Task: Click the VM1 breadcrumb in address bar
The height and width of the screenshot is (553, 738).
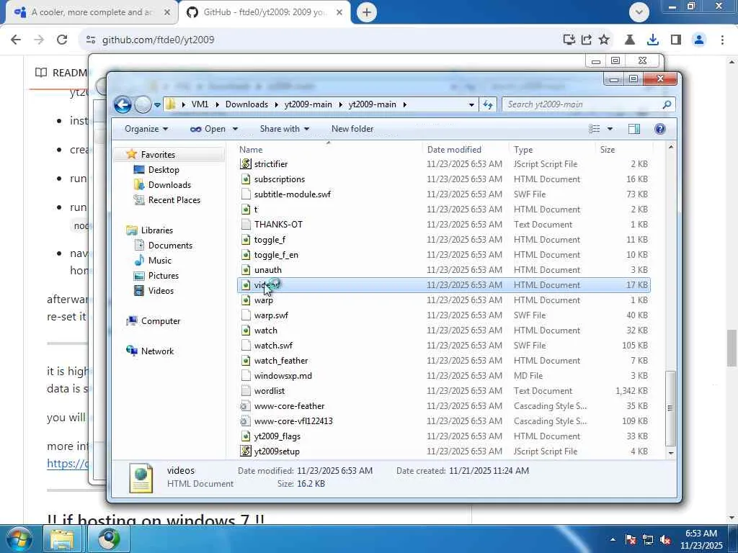Action: tap(200, 104)
